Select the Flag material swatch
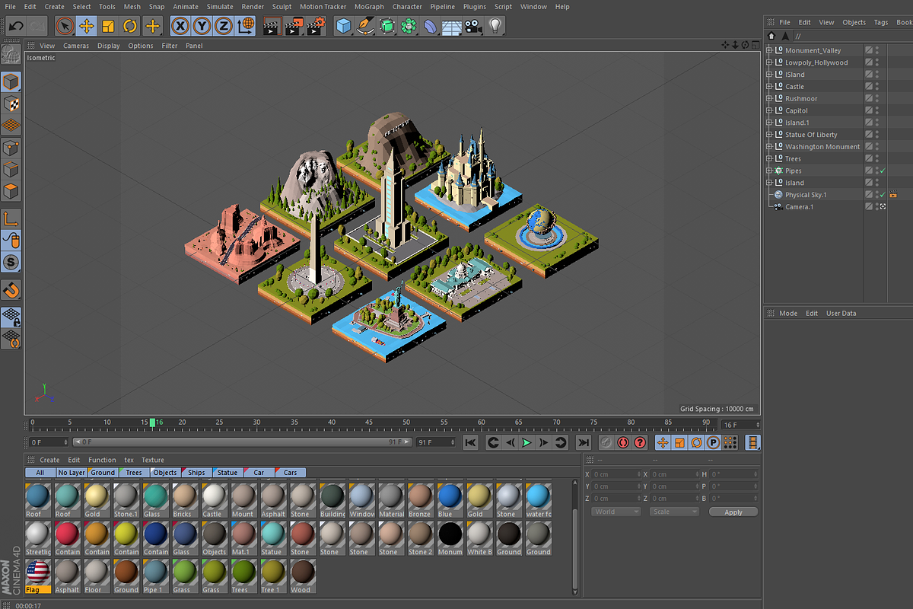This screenshot has height=609, width=913. pyautogui.click(x=37, y=576)
